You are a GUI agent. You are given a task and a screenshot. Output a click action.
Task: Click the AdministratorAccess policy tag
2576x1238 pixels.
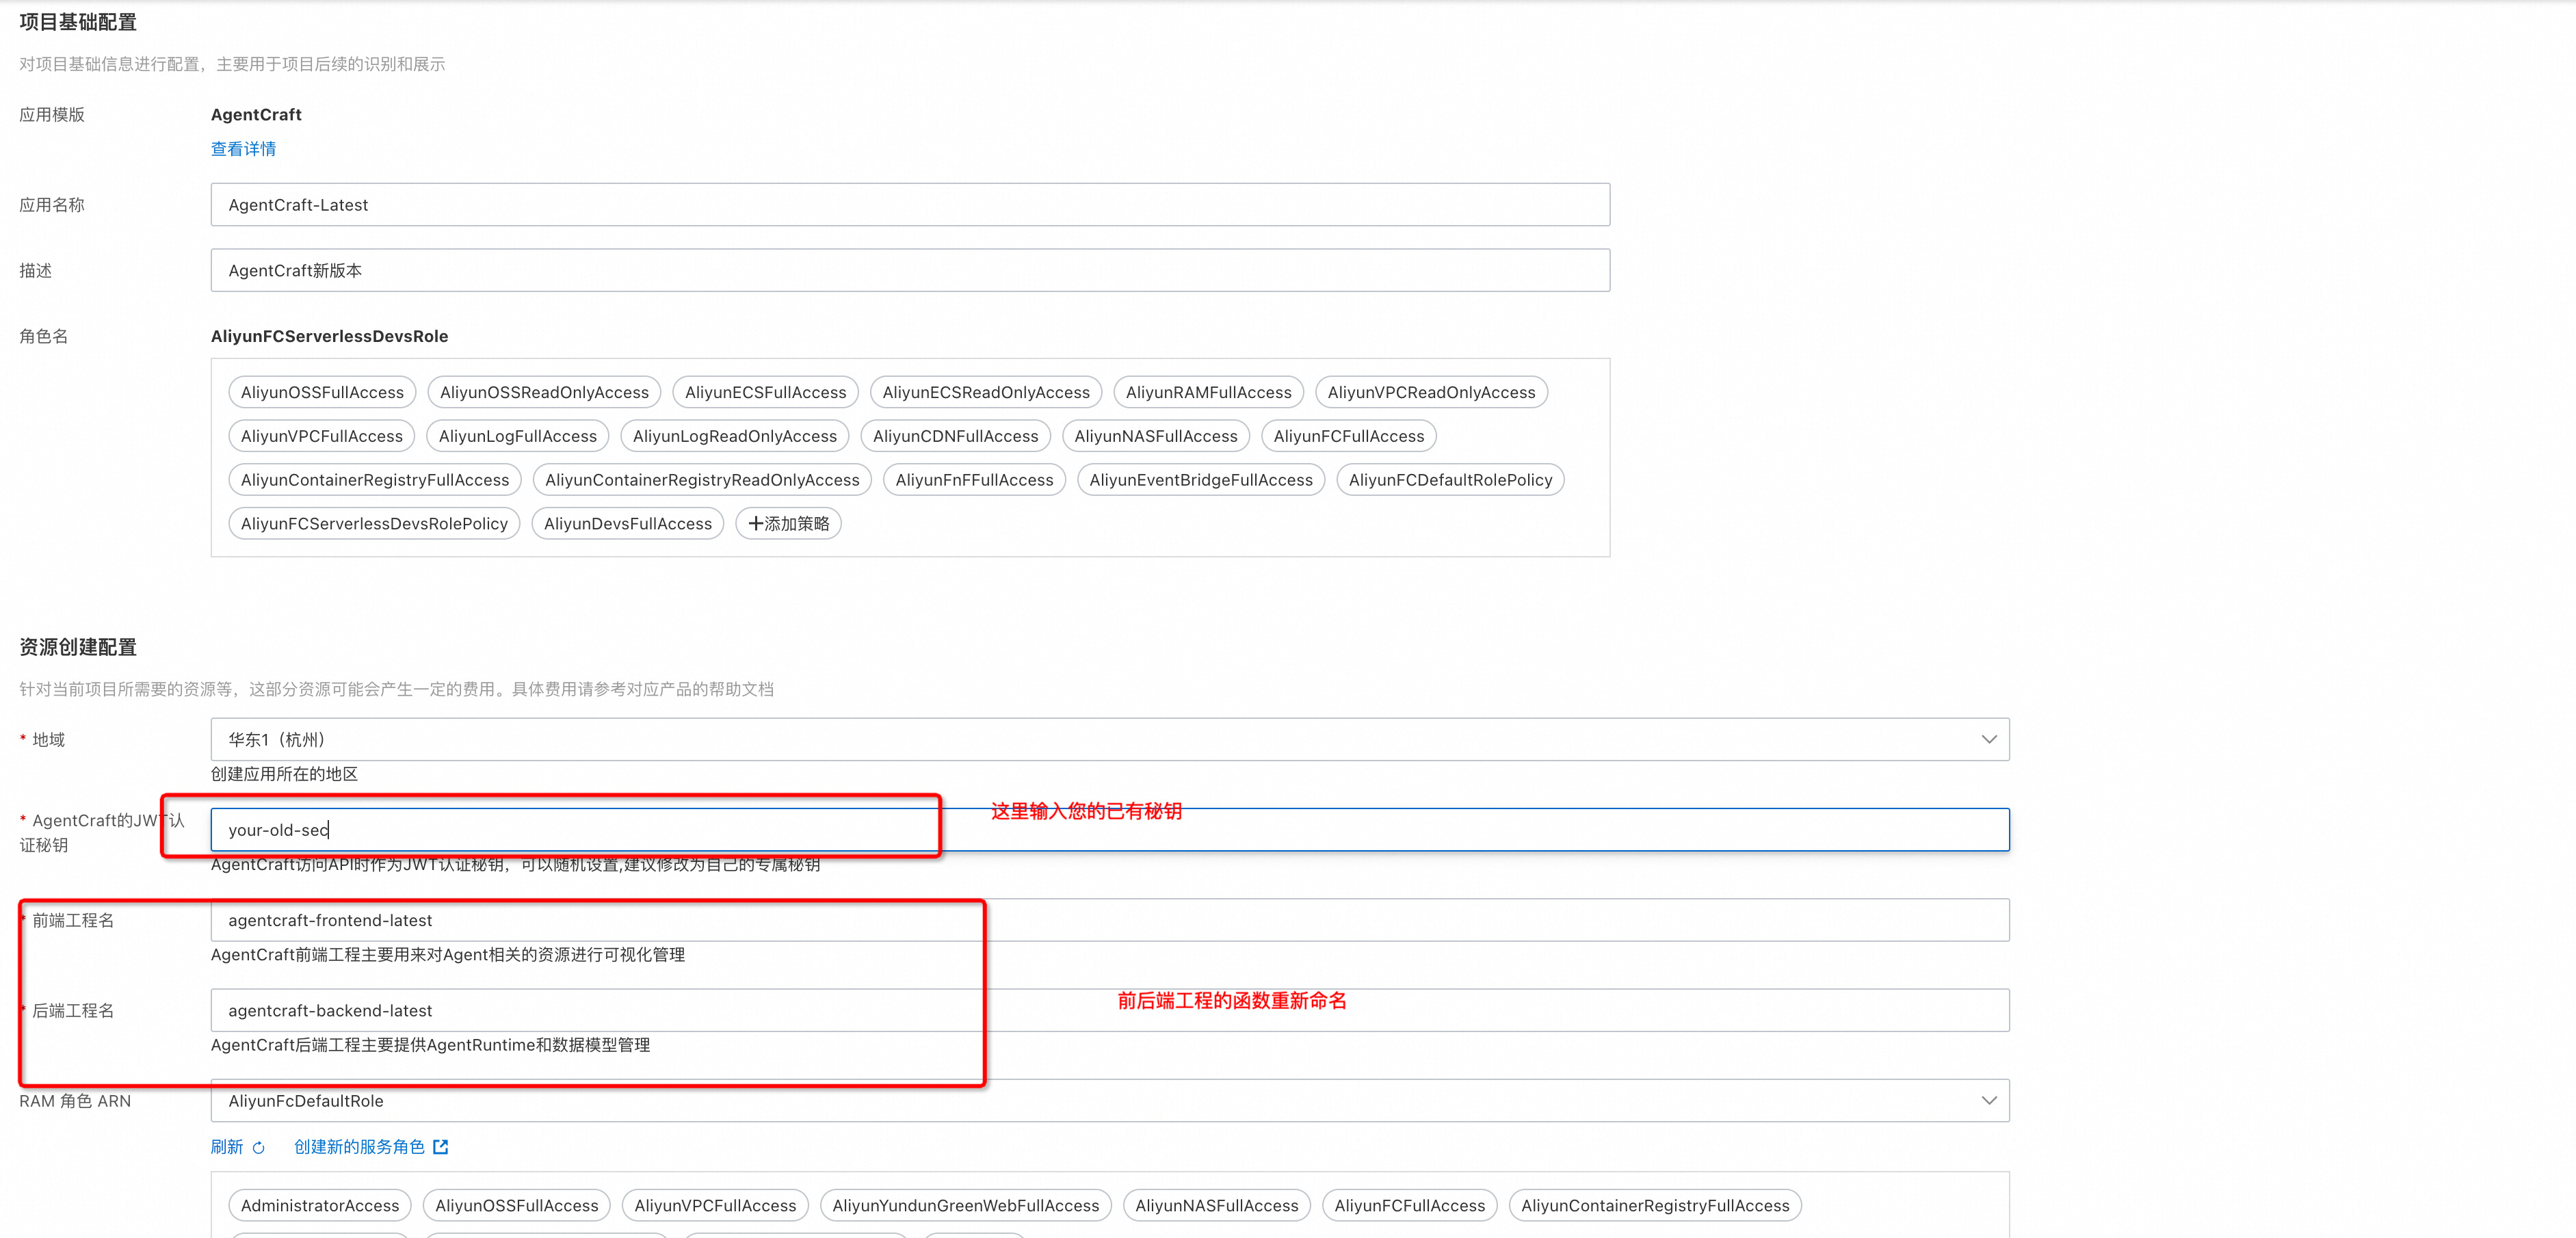(320, 1206)
